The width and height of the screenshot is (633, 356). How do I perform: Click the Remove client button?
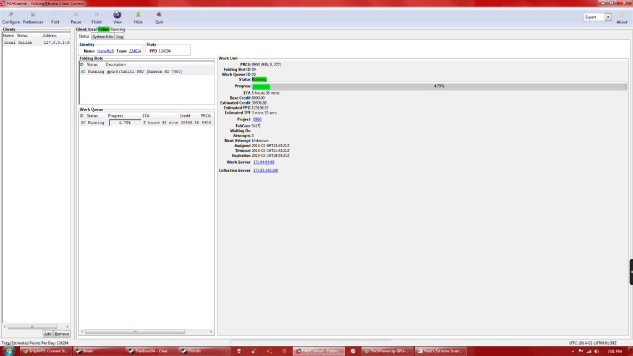tap(62, 334)
